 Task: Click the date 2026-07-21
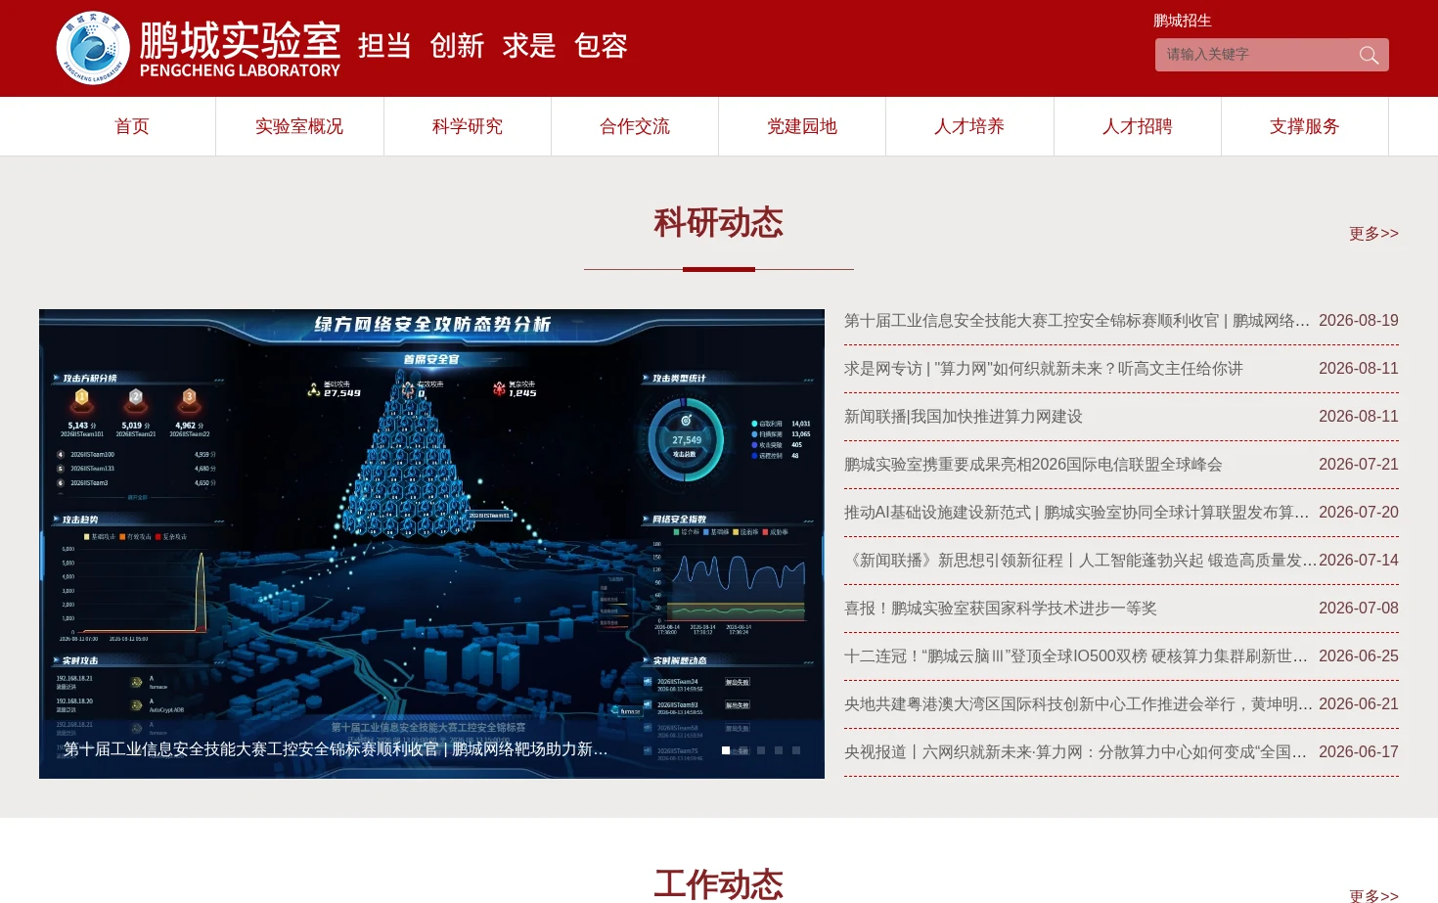point(1359,465)
